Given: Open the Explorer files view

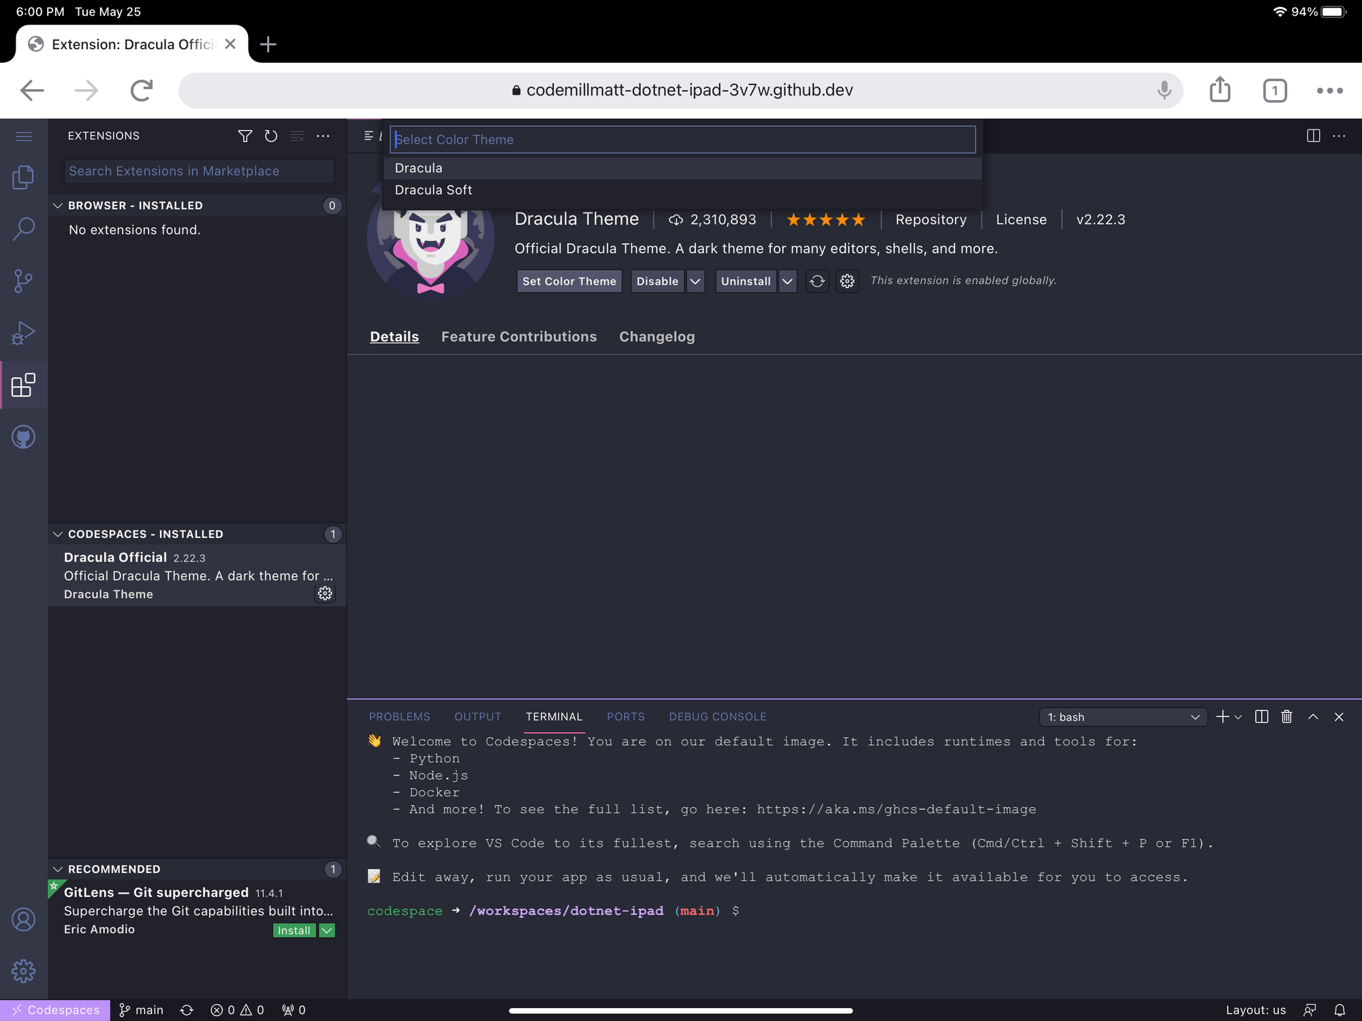Looking at the screenshot, I should coord(23,178).
